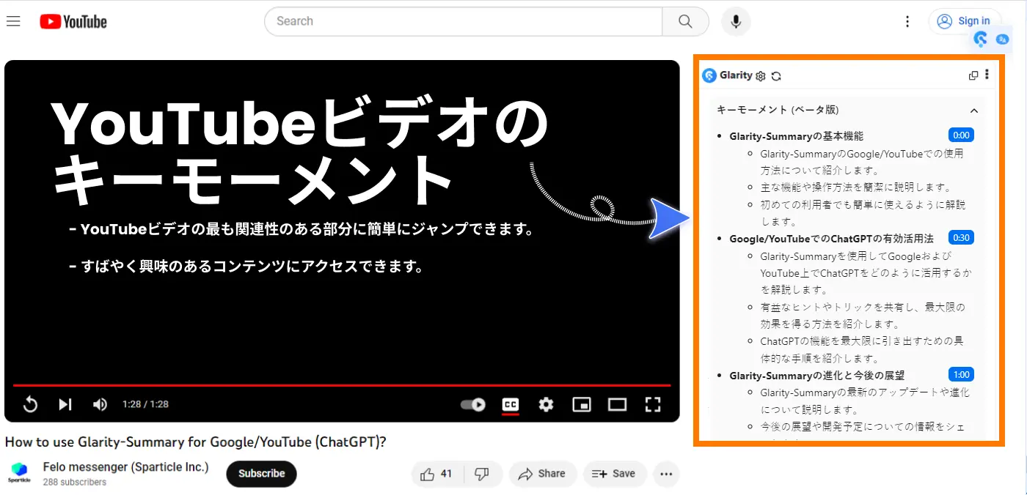Click the YouTube logo
This screenshot has width=1027, height=495.
tap(73, 21)
